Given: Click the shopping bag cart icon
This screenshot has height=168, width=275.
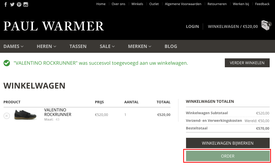Looking at the screenshot, I should pyautogui.click(x=266, y=25).
